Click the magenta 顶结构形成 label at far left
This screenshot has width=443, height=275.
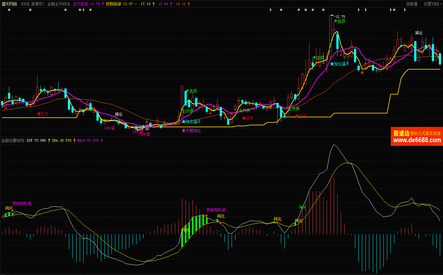22,204
